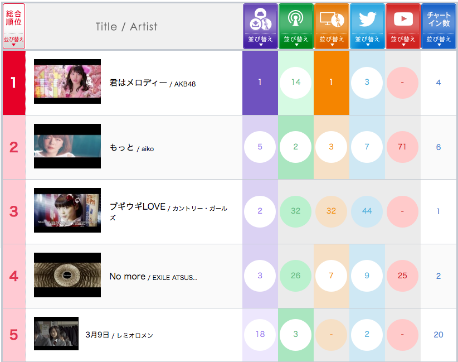
Task: Click the purple download sales icon
Action: (x=260, y=19)
